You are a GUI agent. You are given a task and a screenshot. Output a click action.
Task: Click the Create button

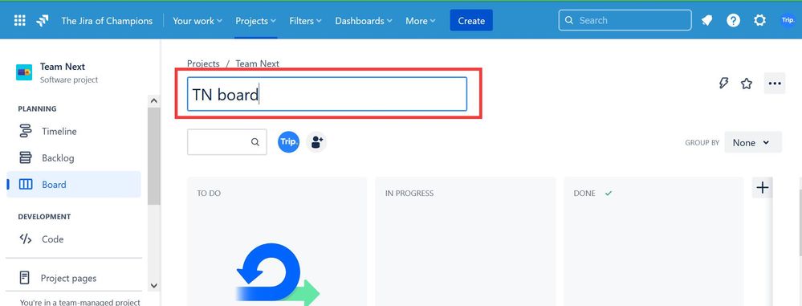click(471, 20)
